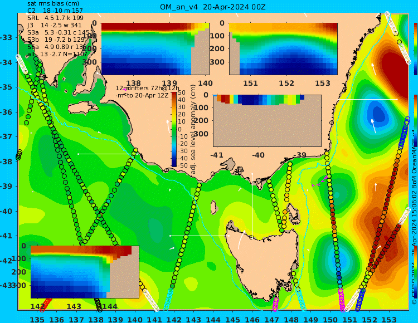Click the -37 latitude axis label
Image resolution: width=418 pixels, height=323 pixels.
(6, 137)
